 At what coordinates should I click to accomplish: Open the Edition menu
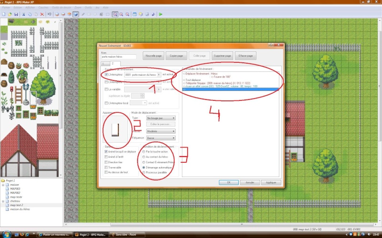point(18,8)
